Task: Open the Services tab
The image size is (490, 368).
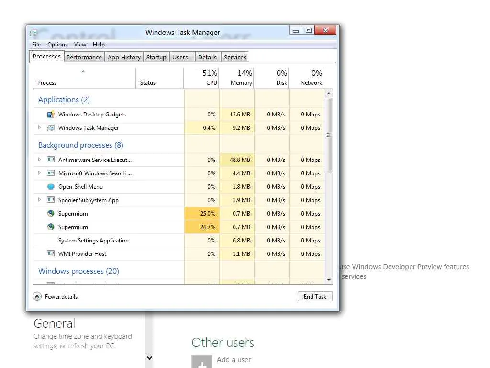Action: click(x=235, y=57)
